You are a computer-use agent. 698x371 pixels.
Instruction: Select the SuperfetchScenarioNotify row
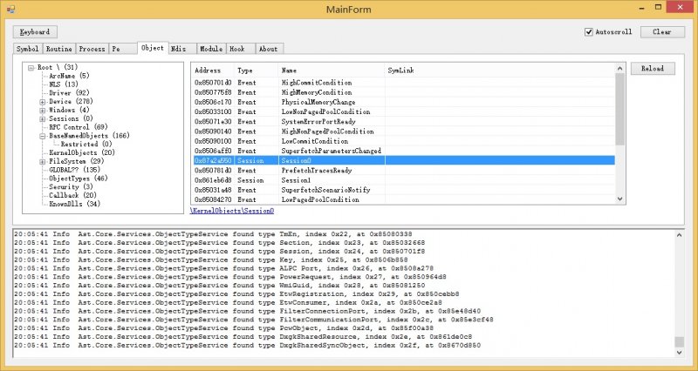(x=403, y=190)
